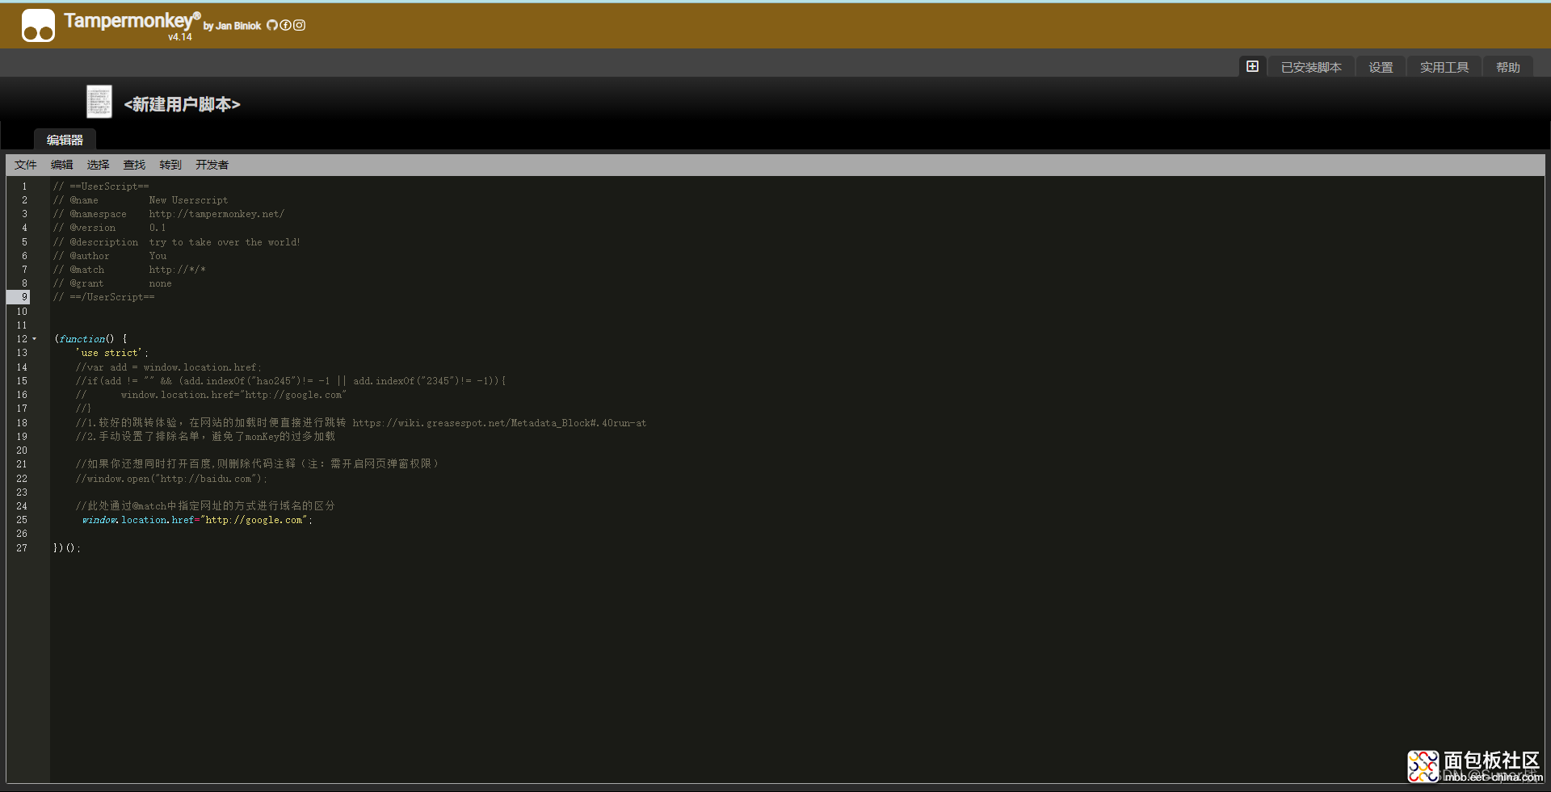Click the '//此处通过@match中指定网址' comment line
Screen dimensions: 1551x792
click(205, 506)
